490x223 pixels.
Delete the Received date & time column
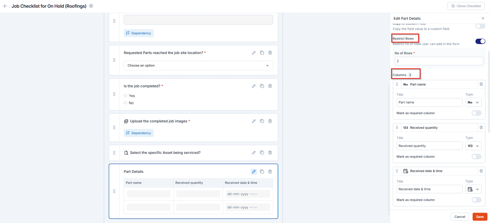[x=481, y=171]
